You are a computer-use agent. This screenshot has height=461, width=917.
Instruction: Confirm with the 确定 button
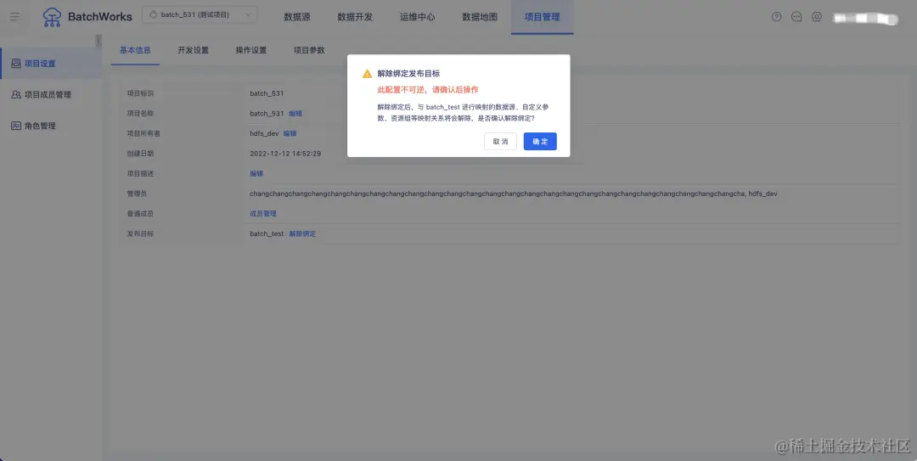(x=540, y=141)
